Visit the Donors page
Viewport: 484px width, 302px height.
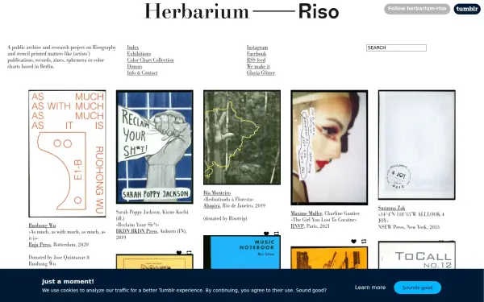pyautogui.click(x=135, y=67)
